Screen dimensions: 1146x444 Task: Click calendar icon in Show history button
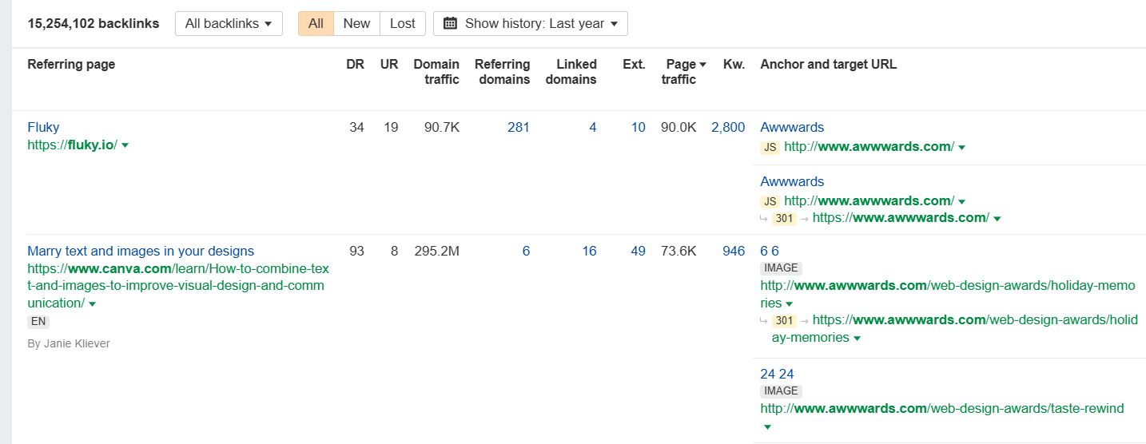tap(450, 23)
